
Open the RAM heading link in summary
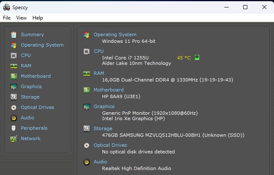99,73
